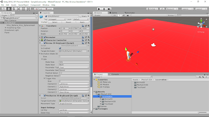Toggle scene lighting sun icon

120,15
